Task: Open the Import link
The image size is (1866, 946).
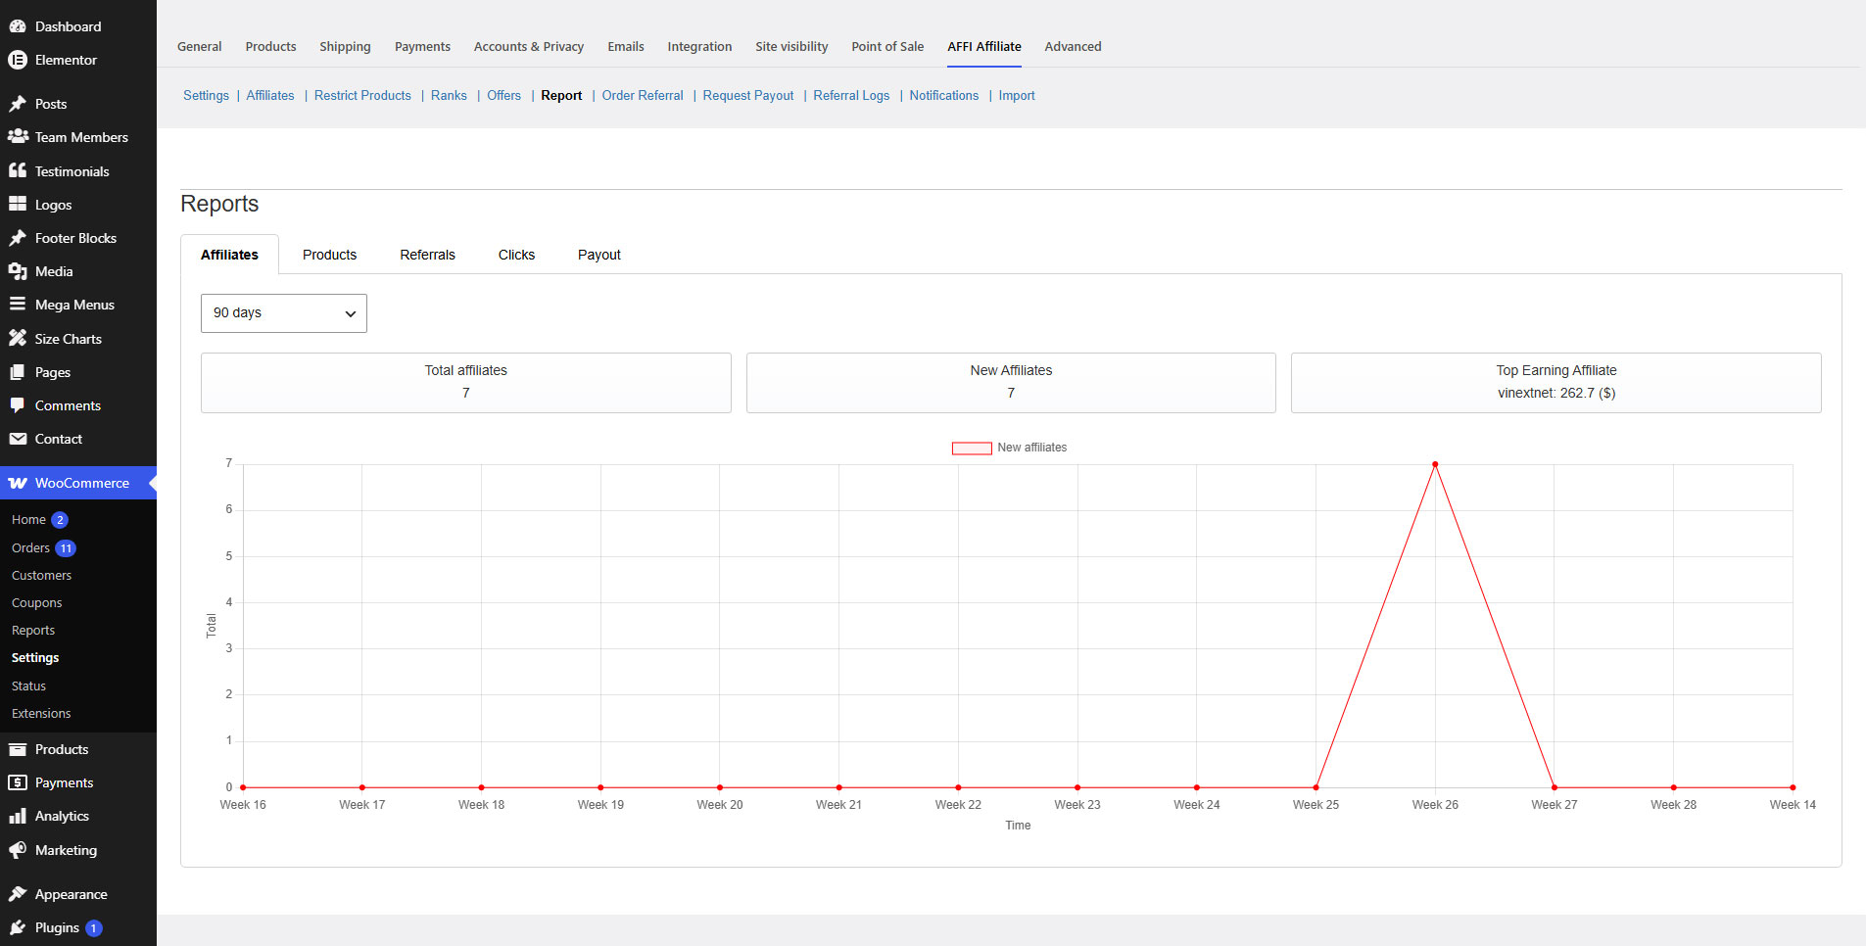Action: pyautogui.click(x=1017, y=95)
